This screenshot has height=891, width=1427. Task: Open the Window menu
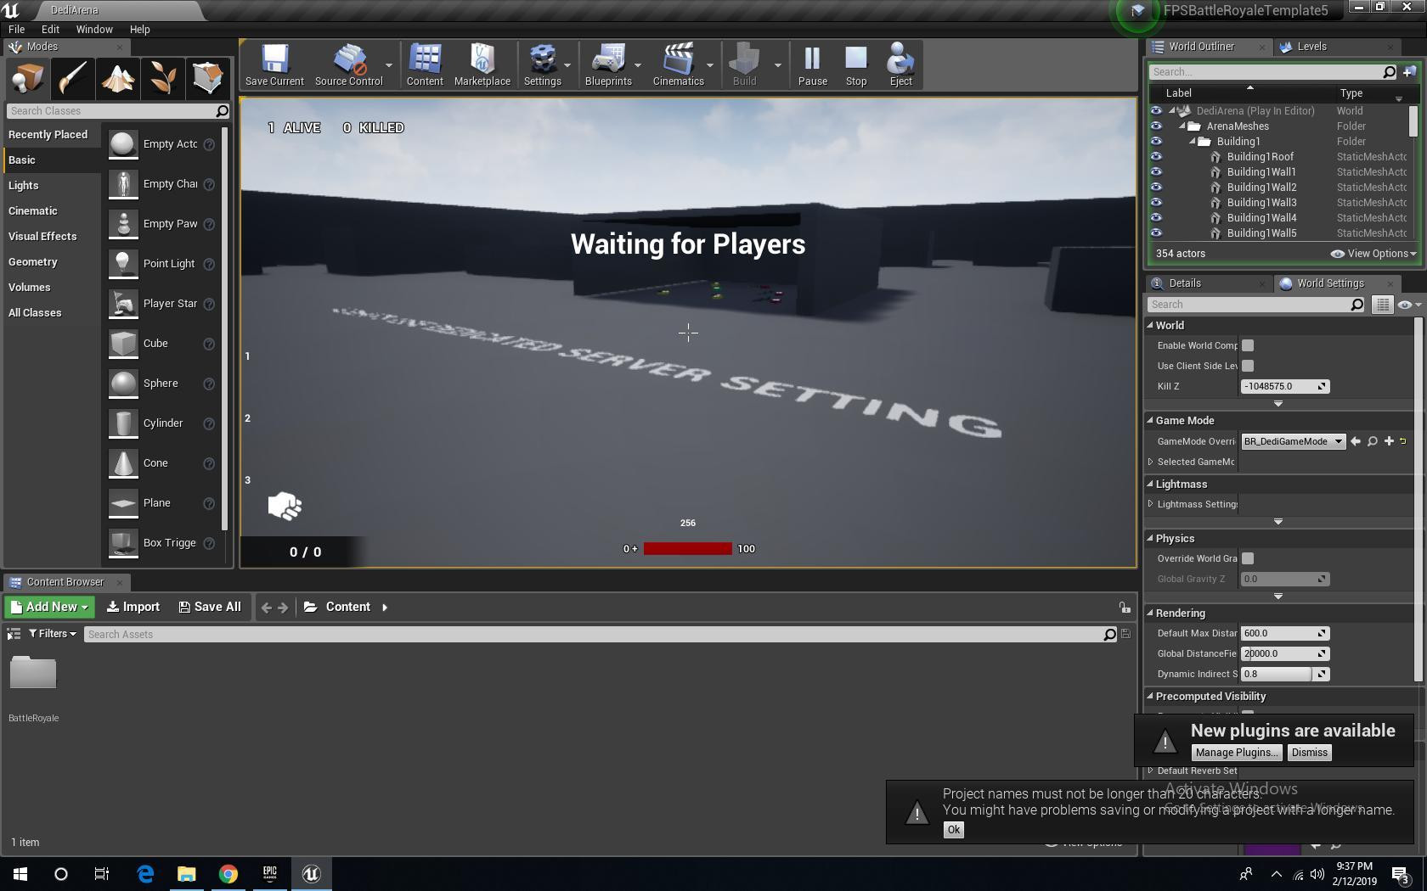[x=94, y=29]
